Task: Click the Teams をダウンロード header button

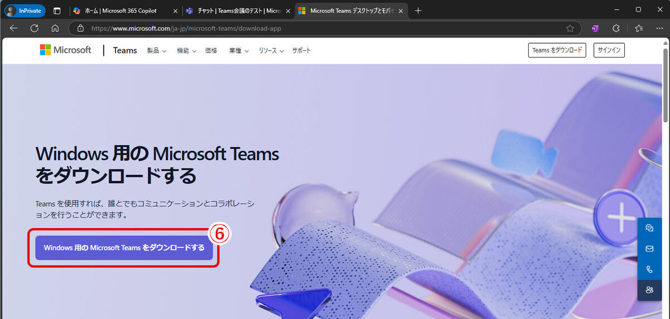Action: click(x=556, y=50)
